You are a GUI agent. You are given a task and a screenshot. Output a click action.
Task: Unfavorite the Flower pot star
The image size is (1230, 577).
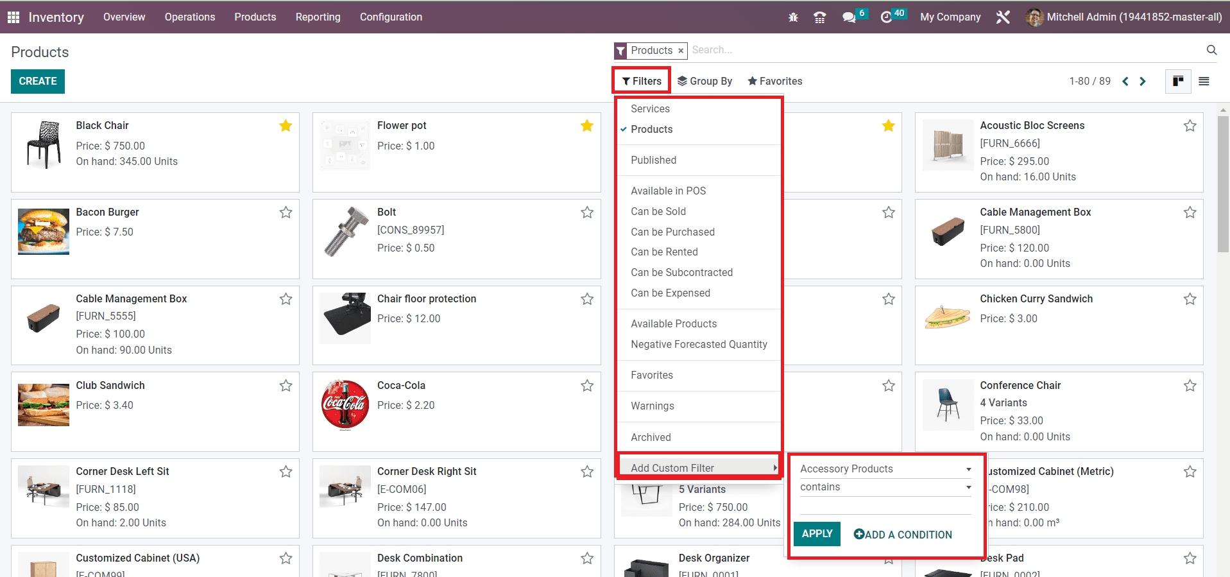(587, 126)
